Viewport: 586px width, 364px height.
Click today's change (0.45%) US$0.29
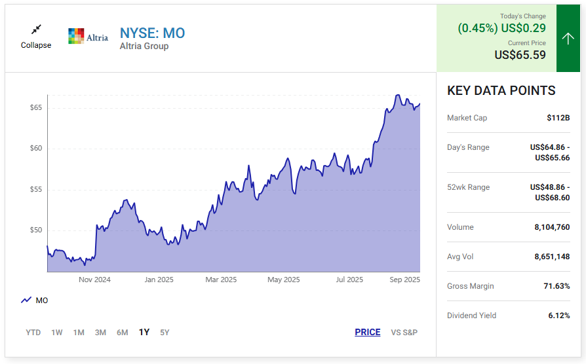point(501,28)
